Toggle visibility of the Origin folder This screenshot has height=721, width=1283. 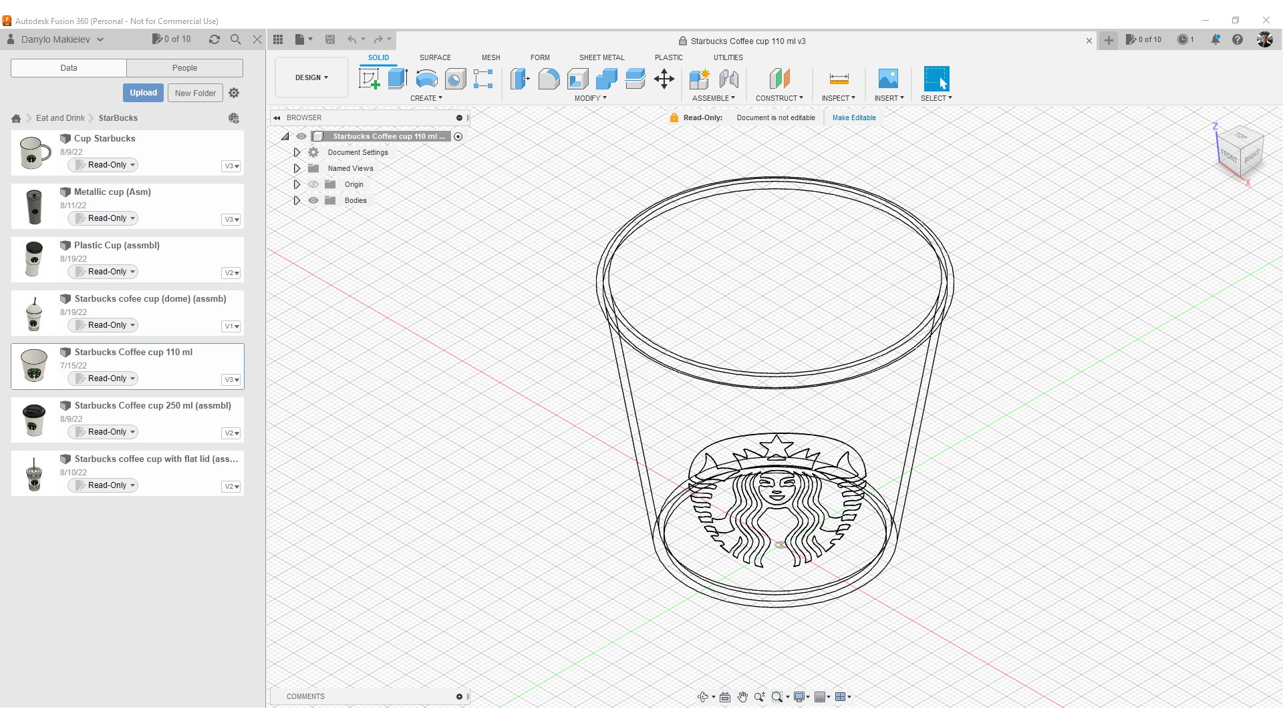(313, 184)
